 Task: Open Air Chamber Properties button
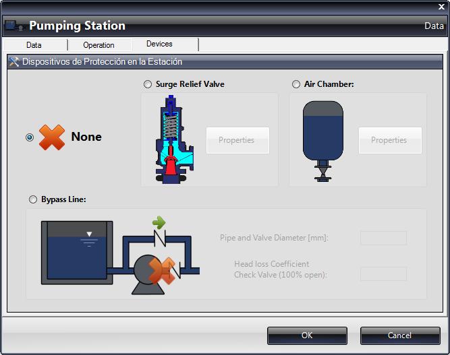tap(389, 140)
